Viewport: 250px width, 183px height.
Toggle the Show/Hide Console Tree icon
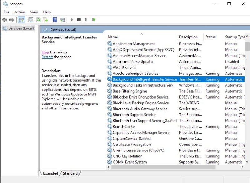click(22, 20)
